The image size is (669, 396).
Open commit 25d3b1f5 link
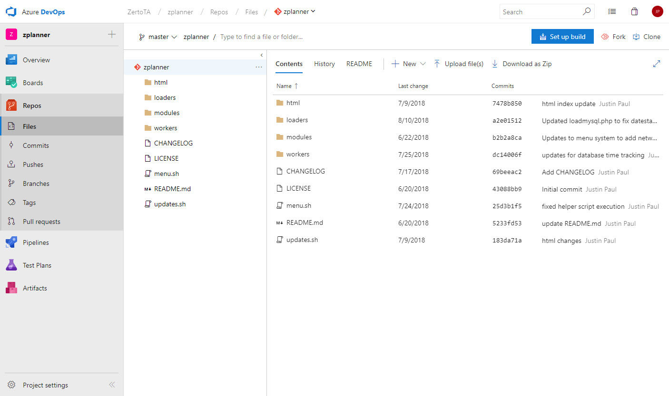507,206
